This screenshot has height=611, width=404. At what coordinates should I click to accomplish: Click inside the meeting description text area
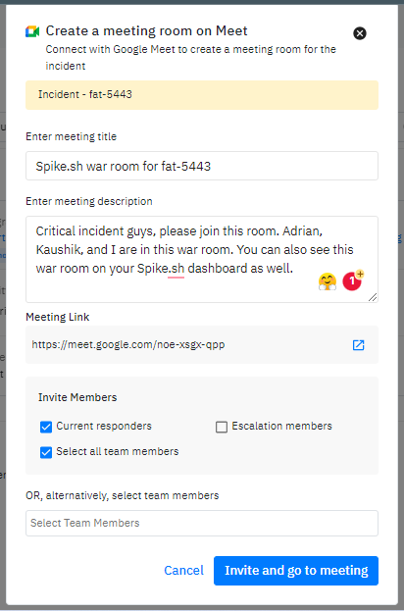pyautogui.click(x=202, y=259)
